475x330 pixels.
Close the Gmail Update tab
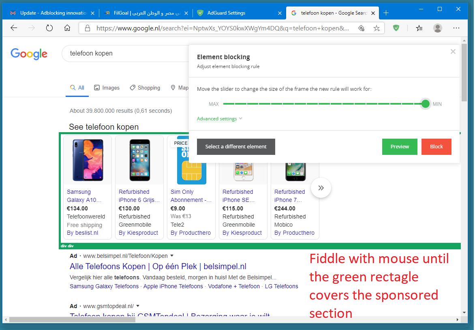pos(92,13)
